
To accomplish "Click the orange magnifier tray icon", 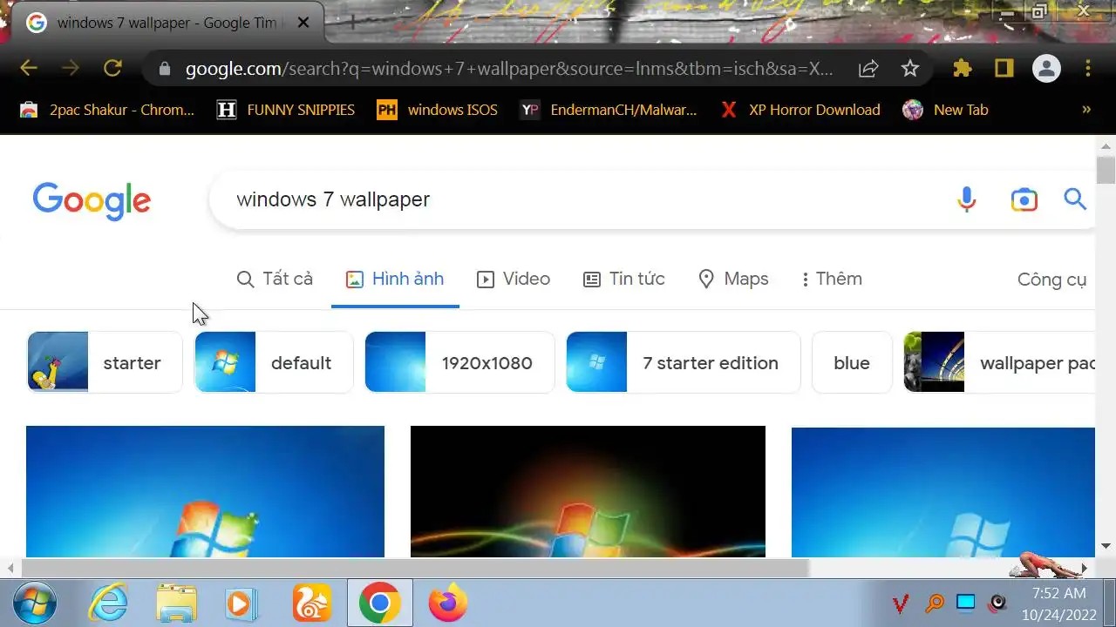I will coord(934,603).
